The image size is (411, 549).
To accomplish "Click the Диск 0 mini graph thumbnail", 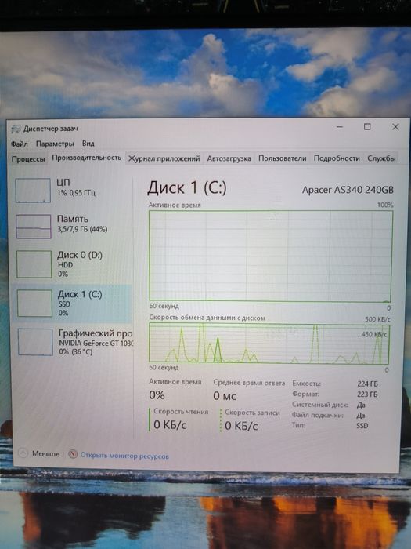I will (34, 264).
